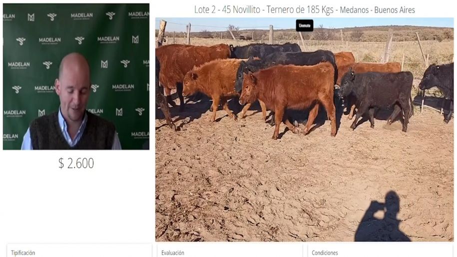Click the 'Lote 2' text in the title

point(205,9)
